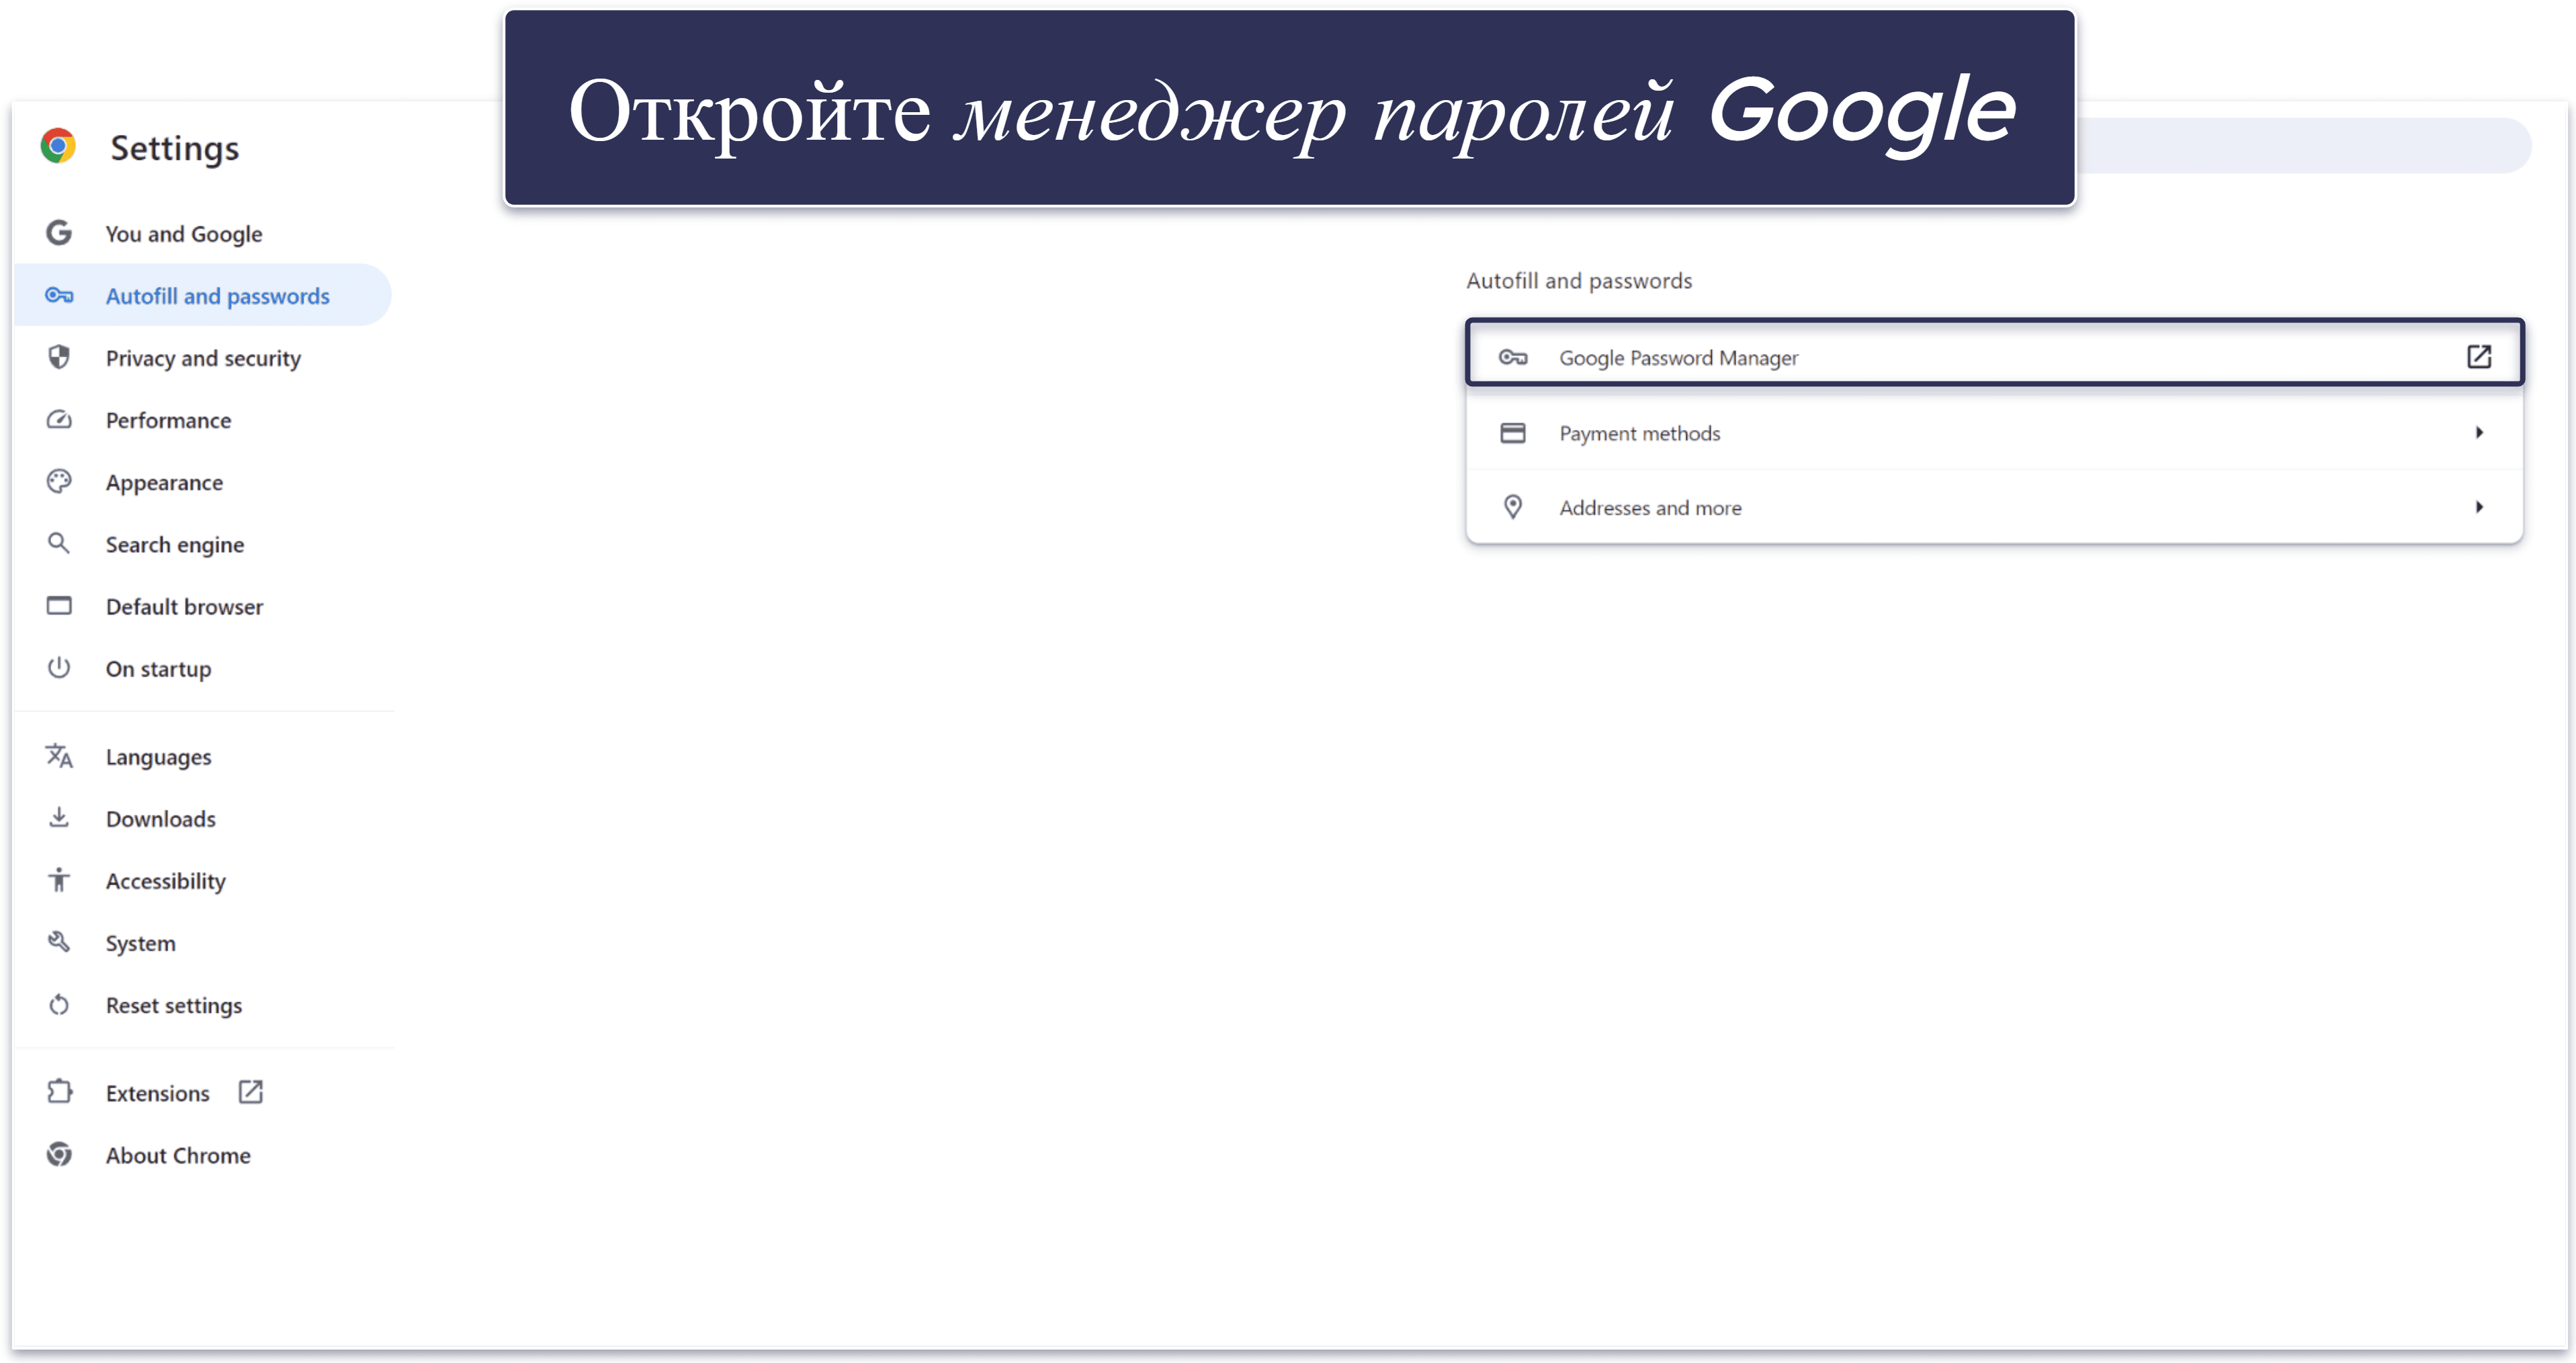Image resolution: width=2576 pixels, height=1363 pixels.
Task: Click the Autofill and passwords heading
Action: tap(1579, 281)
